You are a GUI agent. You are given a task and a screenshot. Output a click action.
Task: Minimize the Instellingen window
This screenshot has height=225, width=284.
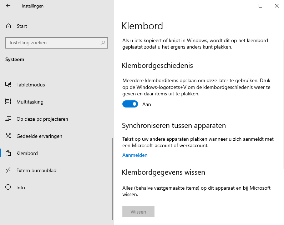click(244, 6)
